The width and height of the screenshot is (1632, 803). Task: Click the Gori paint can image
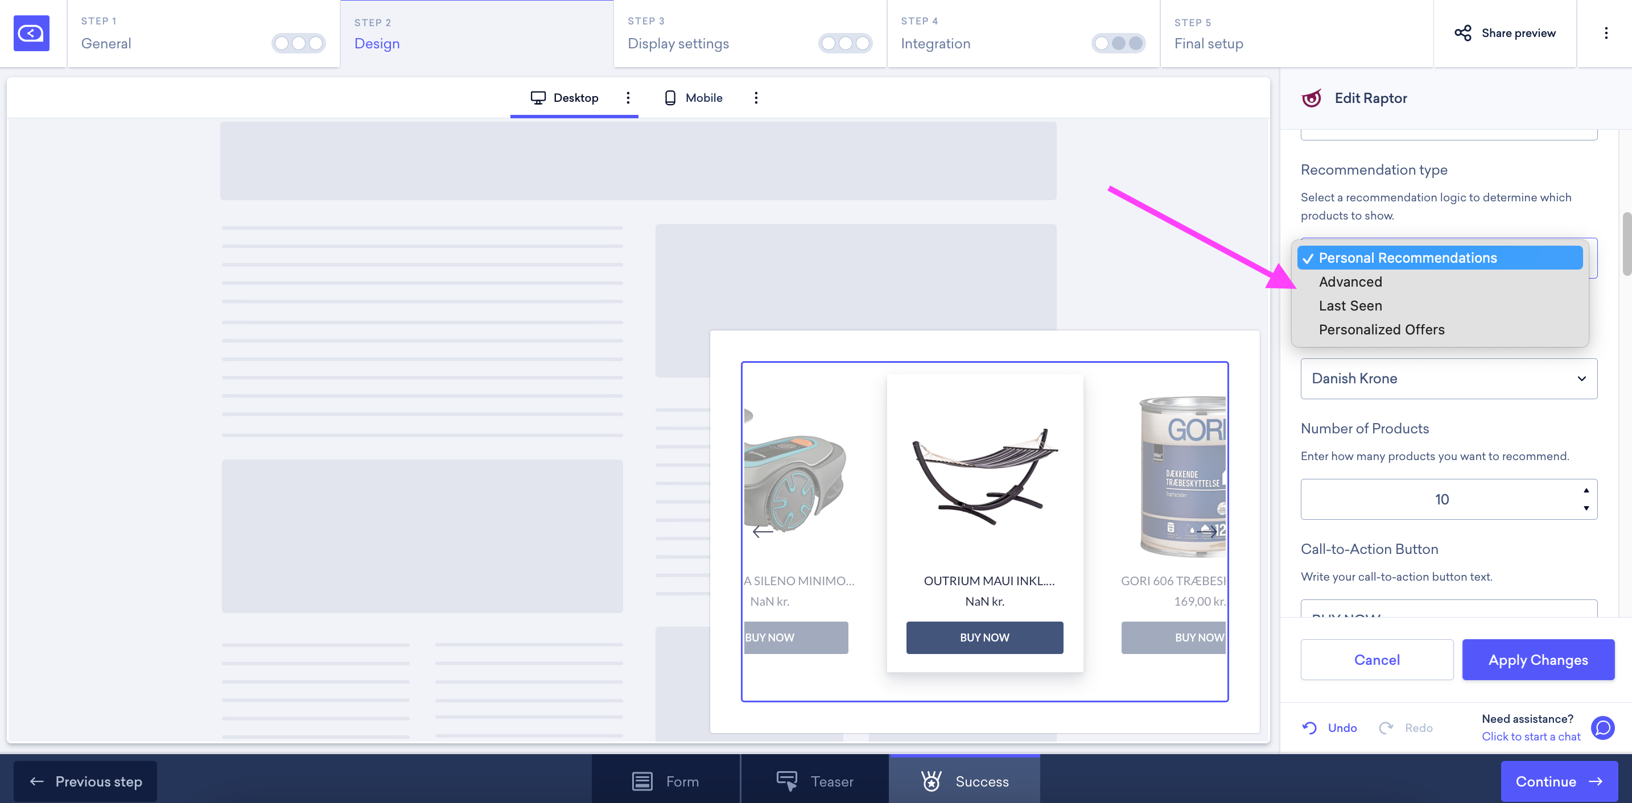(x=1182, y=476)
